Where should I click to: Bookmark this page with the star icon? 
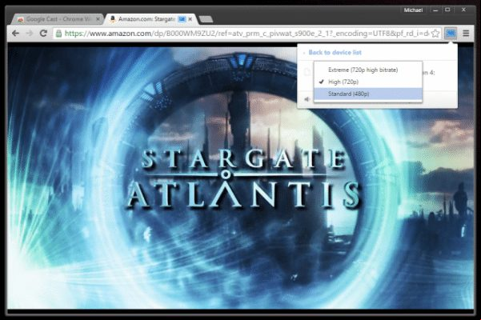435,33
